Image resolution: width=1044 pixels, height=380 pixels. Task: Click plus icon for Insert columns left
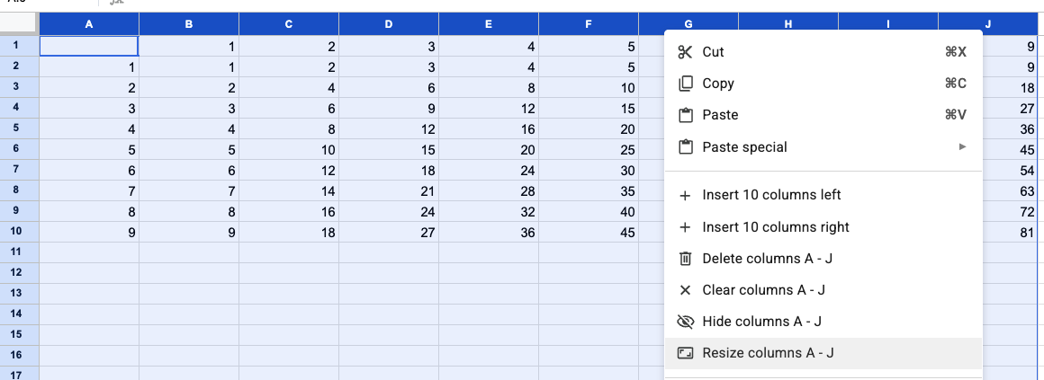(x=686, y=195)
